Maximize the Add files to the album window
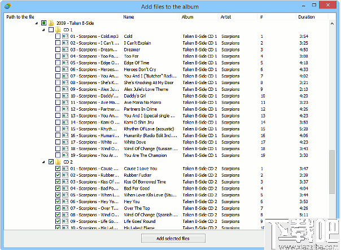The image size is (341, 250). pos(314,5)
